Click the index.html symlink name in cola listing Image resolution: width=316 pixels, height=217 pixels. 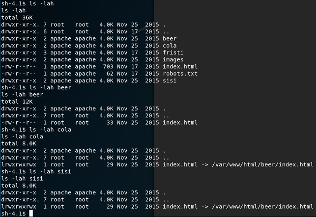click(180, 164)
